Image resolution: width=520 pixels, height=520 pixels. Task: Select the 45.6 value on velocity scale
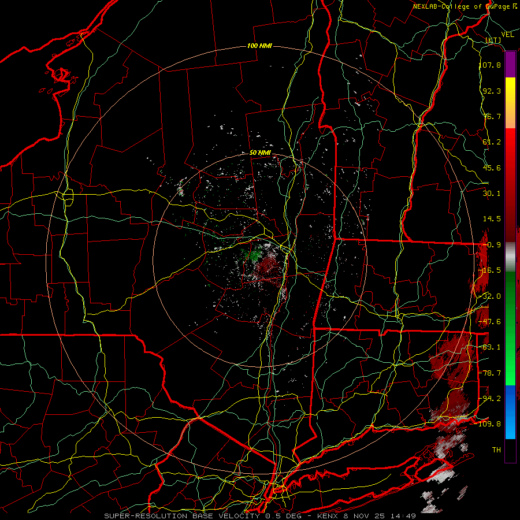pyautogui.click(x=492, y=168)
